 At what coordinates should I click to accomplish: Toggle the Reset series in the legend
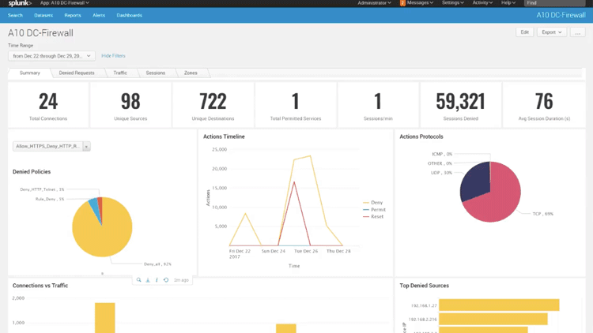[x=373, y=217]
